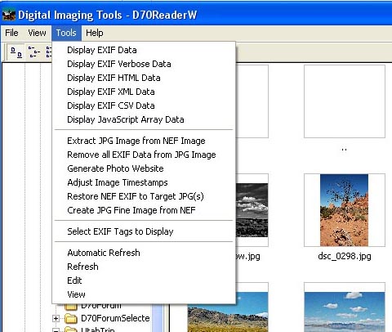The image size is (392, 332).
Task: Click the dsc_0298.jpg file name
Action: coord(345,256)
